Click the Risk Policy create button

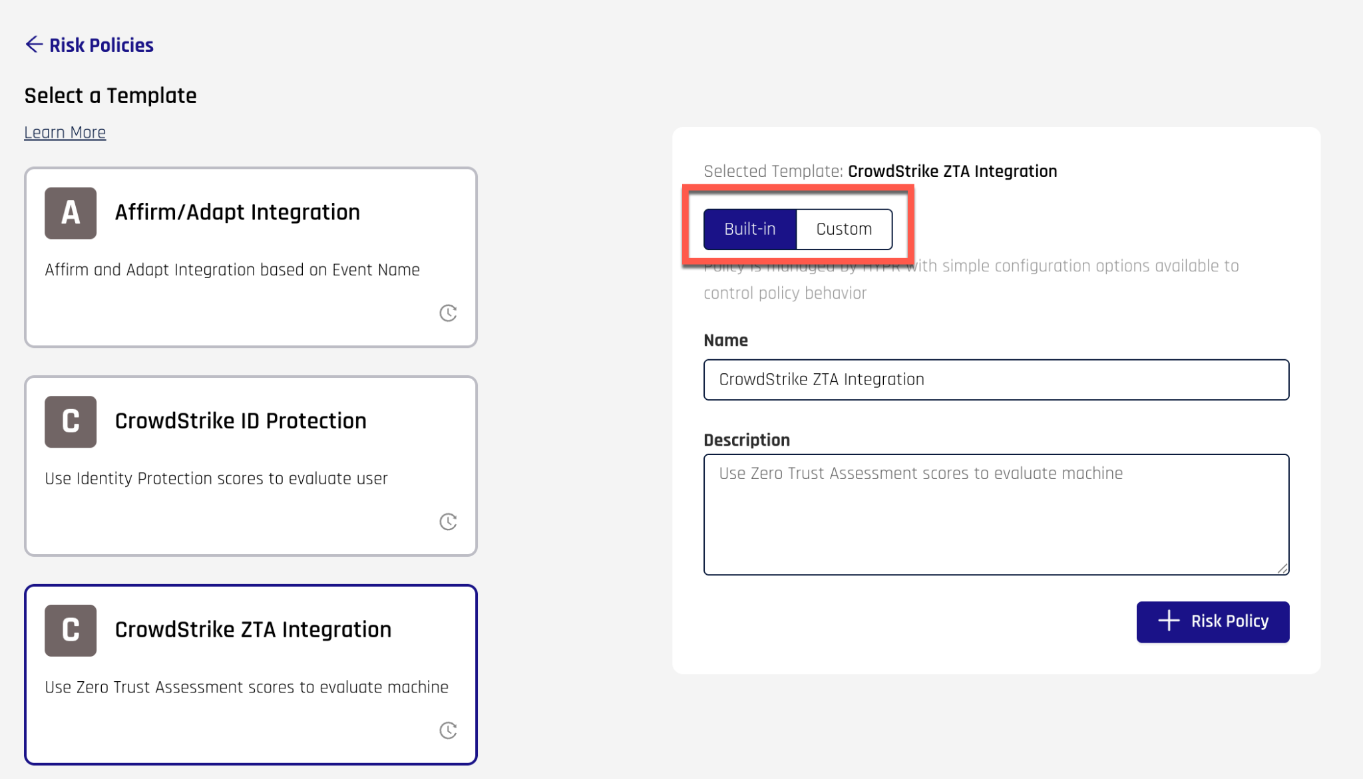(1213, 621)
